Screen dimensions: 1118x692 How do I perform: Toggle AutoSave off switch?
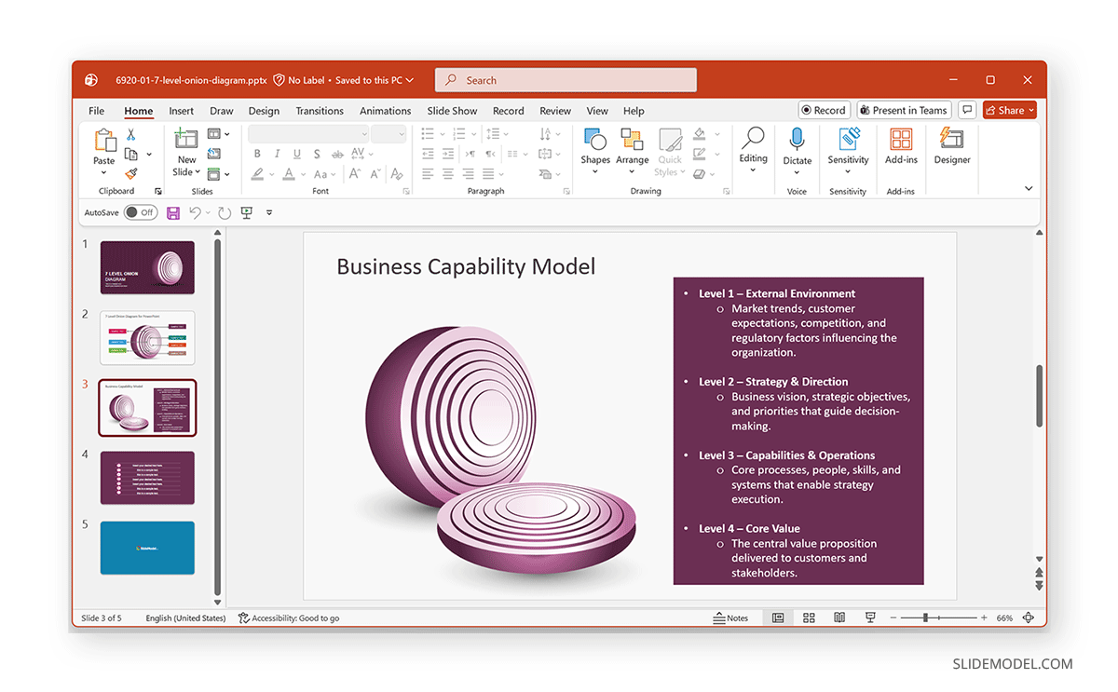pyautogui.click(x=140, y=212)
